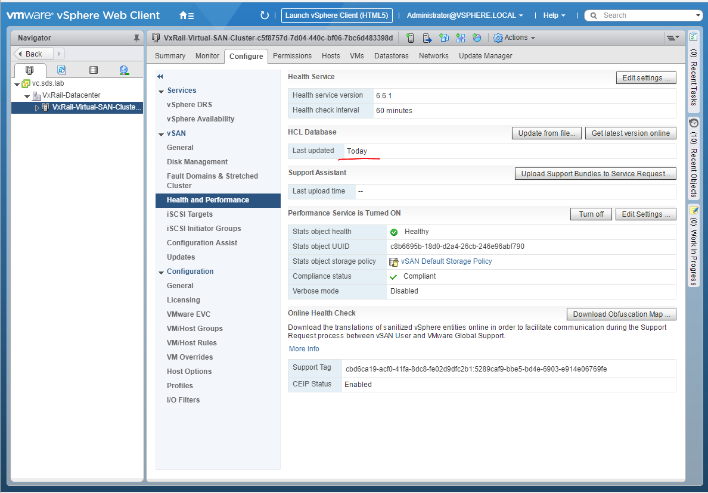The width and height of the screenshot is (708, 493).
Task: Open I/O Filters
Action: pyautogui.click(x=184, y=400)
